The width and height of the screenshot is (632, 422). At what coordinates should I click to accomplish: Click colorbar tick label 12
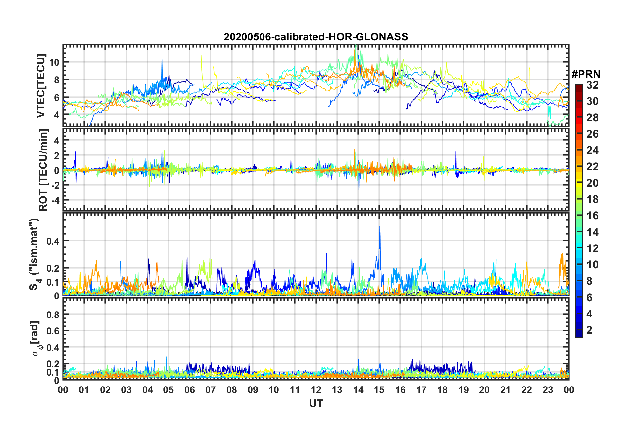pyautogui.click(x=592, y=248)
